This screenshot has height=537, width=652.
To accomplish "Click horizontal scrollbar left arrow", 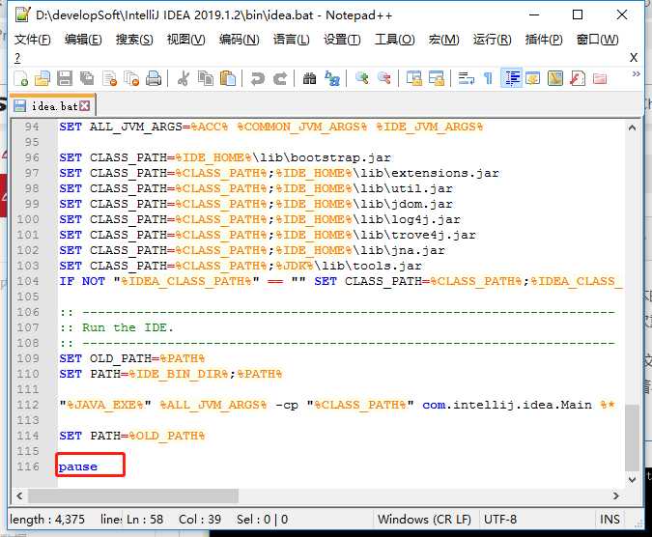I will (19, 495).
